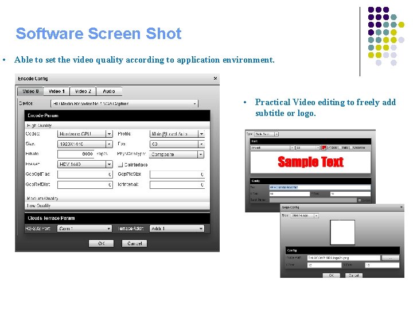Open the Impact font name dropdown
This screenshot has width=413, height=310.
[272, 148]
